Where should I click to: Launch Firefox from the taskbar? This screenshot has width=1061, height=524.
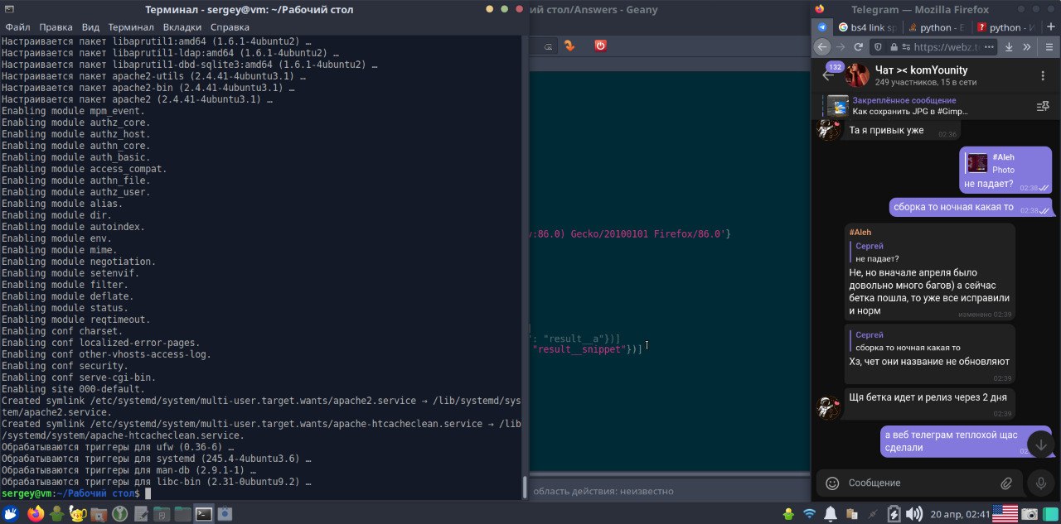[x=35, y=513]
